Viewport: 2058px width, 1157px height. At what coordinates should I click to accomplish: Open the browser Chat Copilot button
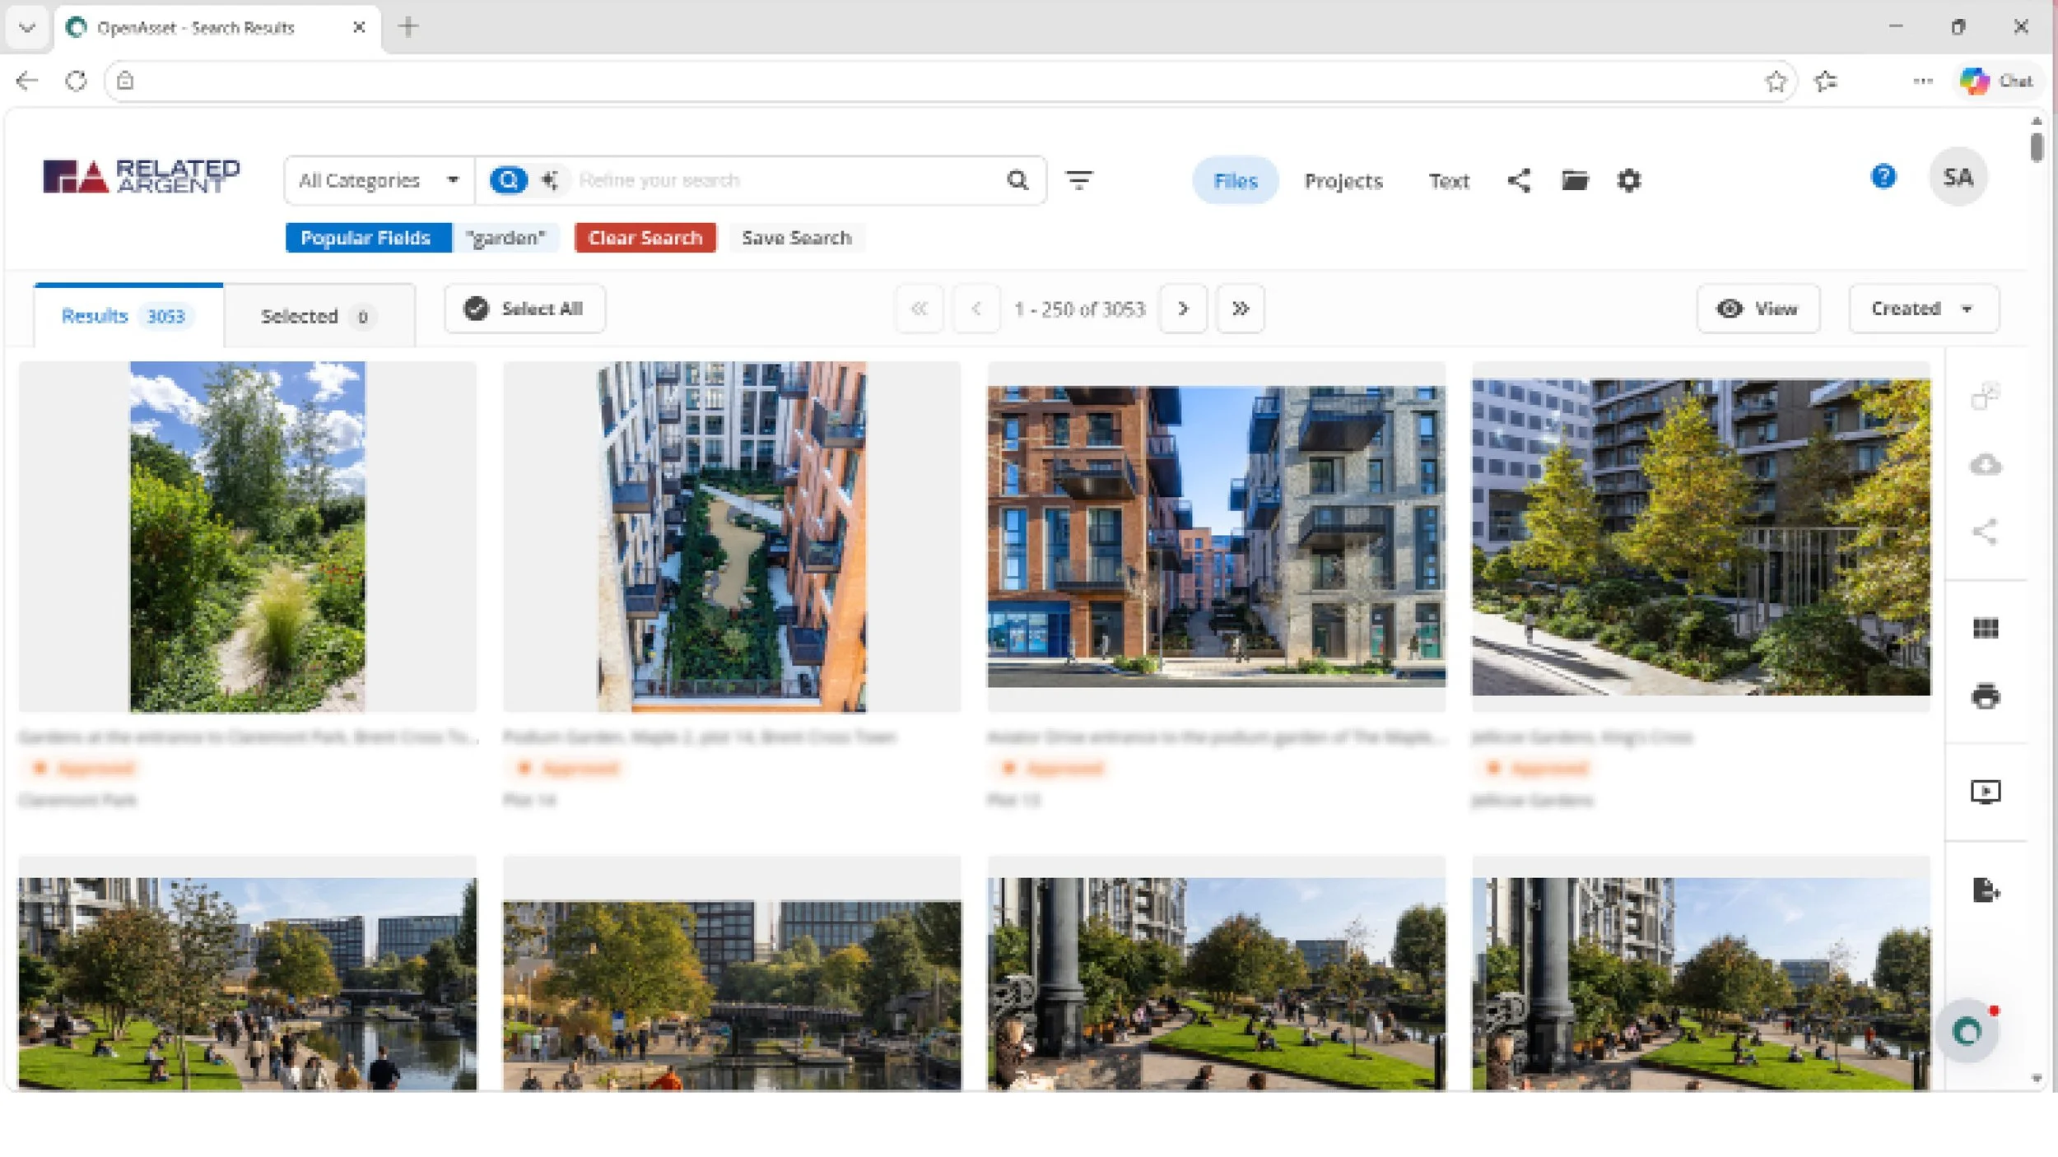click(x=1997, y=81)
